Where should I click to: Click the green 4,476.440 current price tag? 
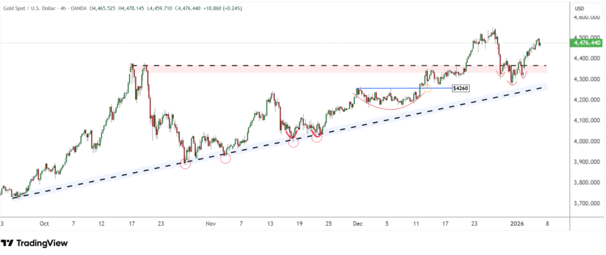586,43
